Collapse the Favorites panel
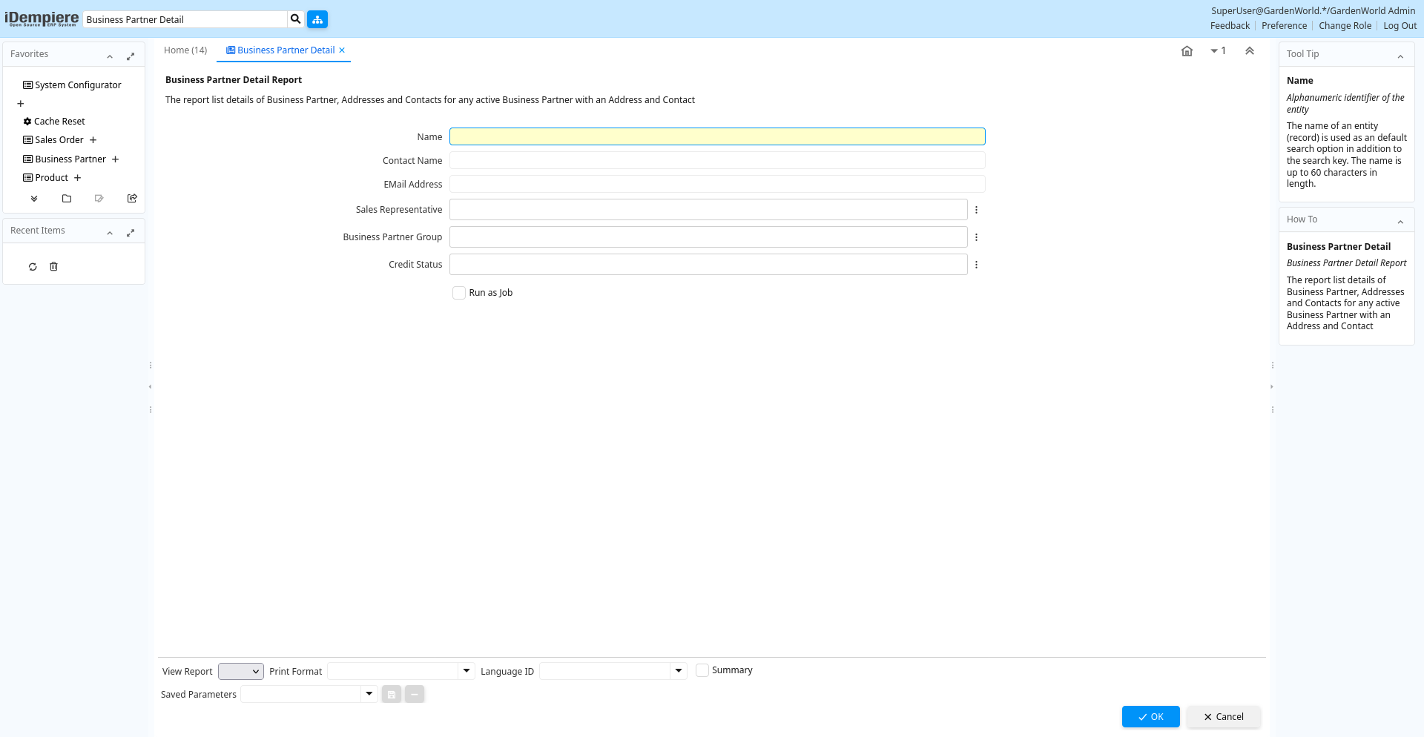Image resolution: width=1424 pixels, height=737 pixels. (x=110, y=56)
